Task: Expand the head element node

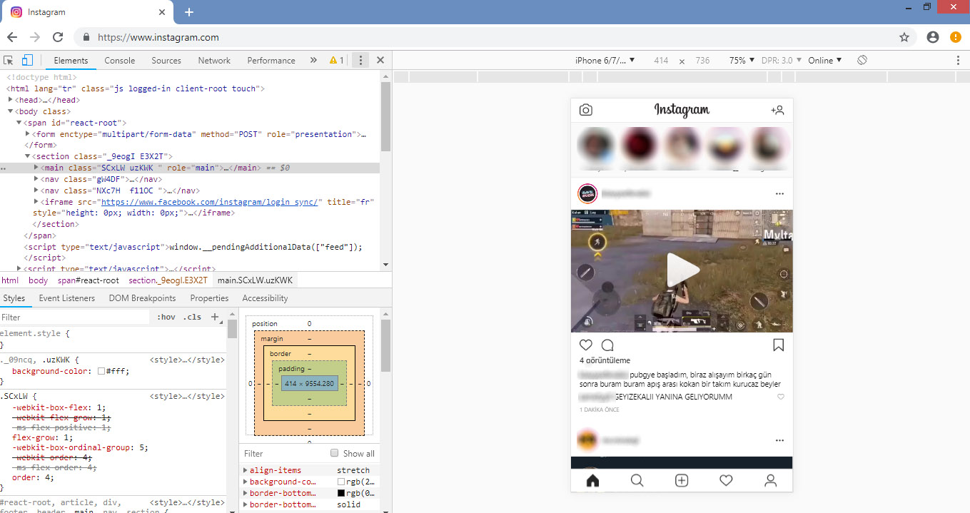Action: [x=11, y=100]
